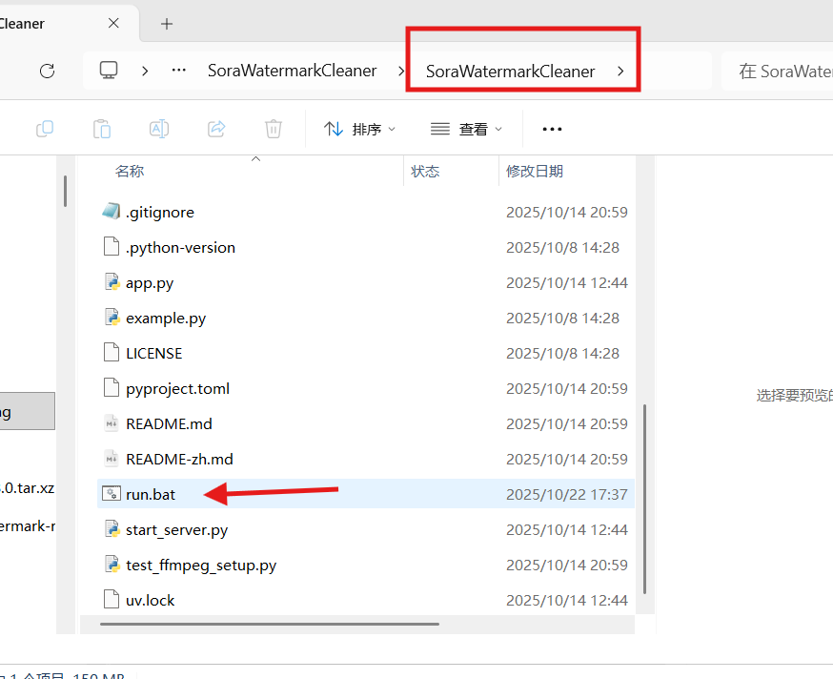
Task: Select the .python-version file
Action: pyautogui.click(x=365, y=248)
